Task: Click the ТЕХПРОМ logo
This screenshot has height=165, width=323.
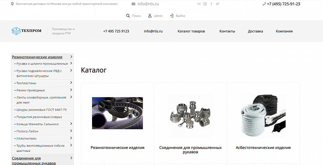Action: 26,31
